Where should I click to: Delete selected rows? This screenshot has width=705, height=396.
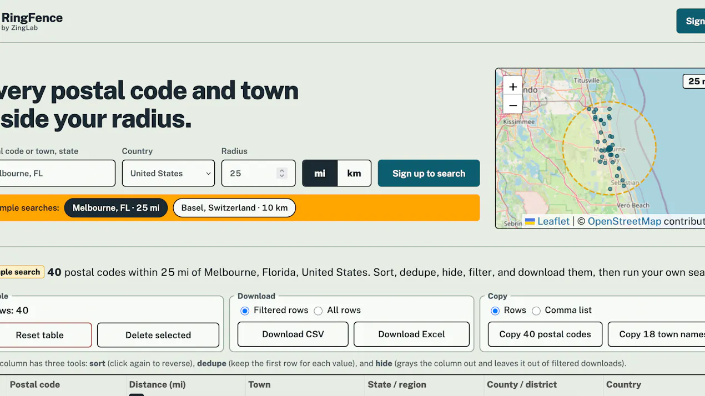[158, 335]
